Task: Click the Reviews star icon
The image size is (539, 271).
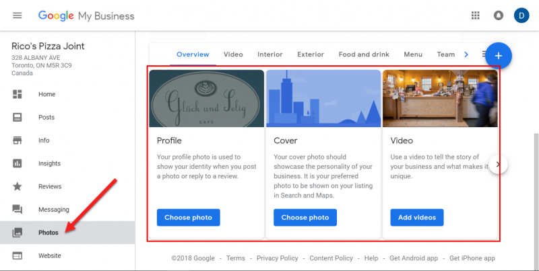Action: click(x=18, y=186)
